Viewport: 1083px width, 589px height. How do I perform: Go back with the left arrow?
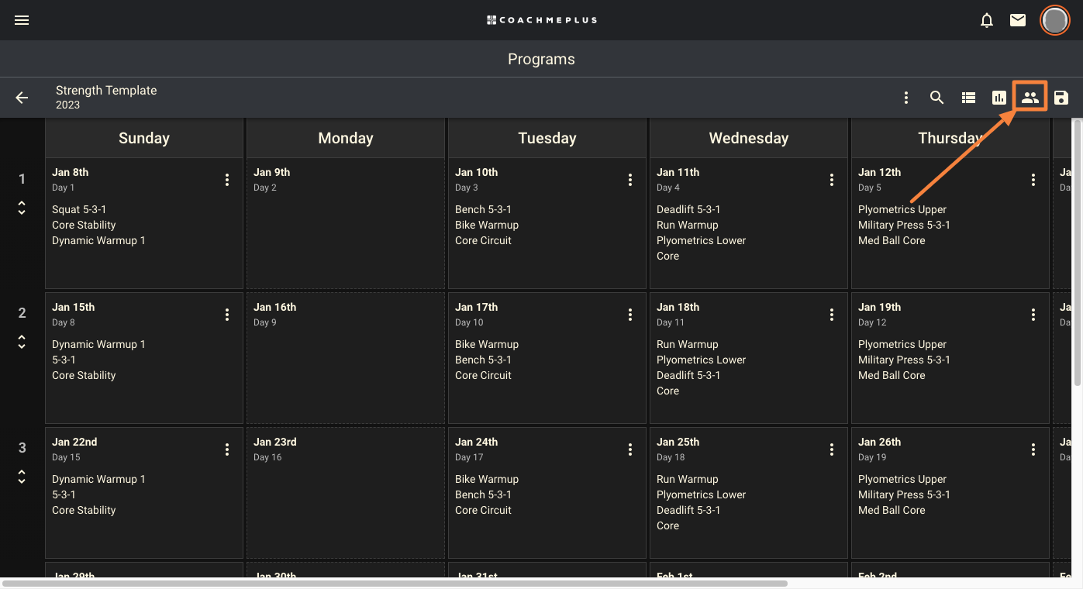point(22,98)
